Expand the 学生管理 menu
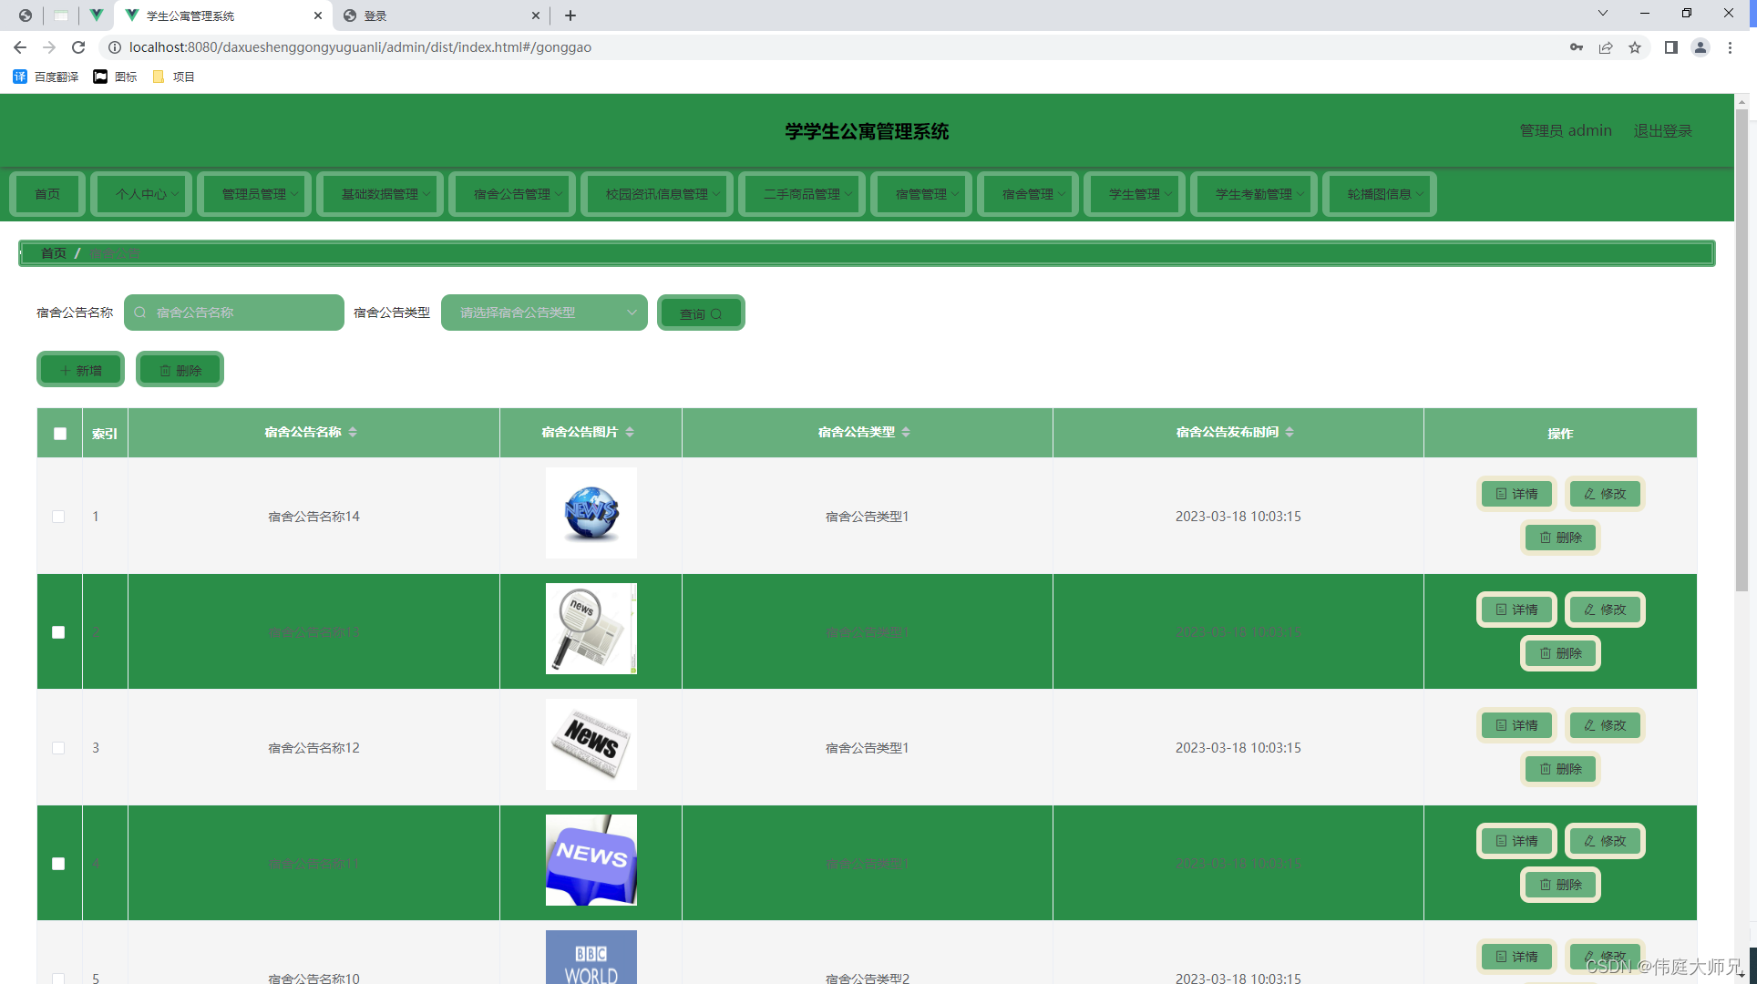1757x984 pixels. click(1135, 194)
